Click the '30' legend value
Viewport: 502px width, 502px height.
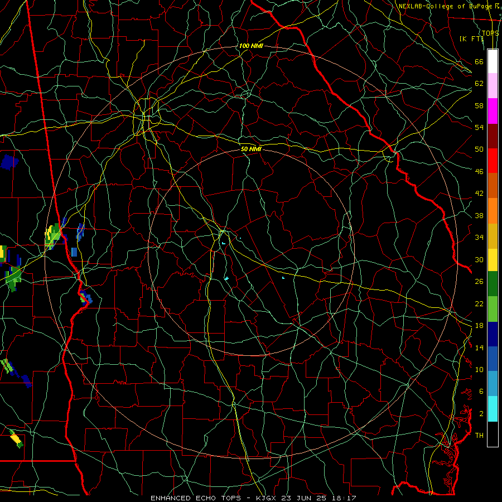pyautogui.click(x=479, y=259)
